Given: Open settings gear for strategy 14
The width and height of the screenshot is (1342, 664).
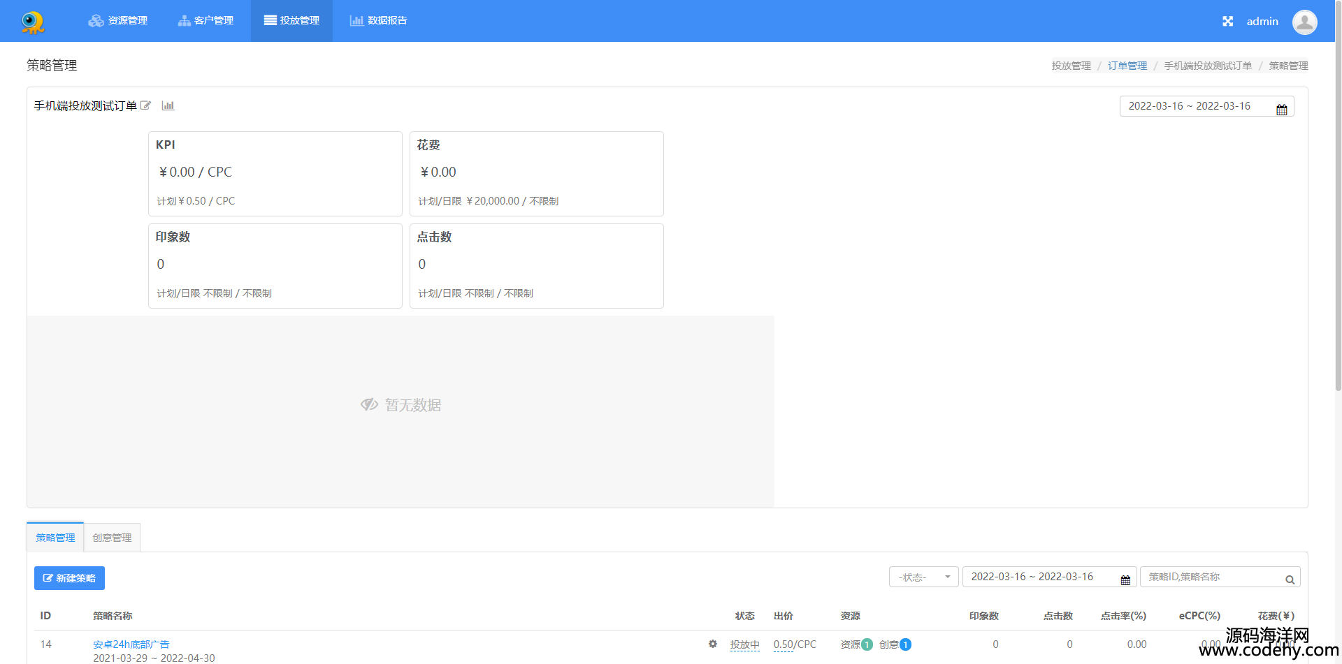Looking at the screenshot, I should (712, 644).
